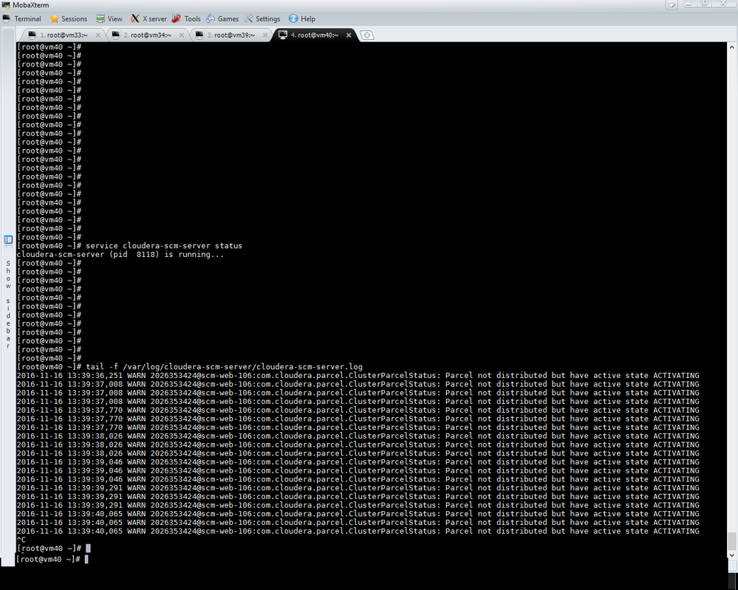The height and width of the screenshot is (590, 738).
Task: Open the window options dropdown arrow in the title bar
Action: click(x=671, y=5)
